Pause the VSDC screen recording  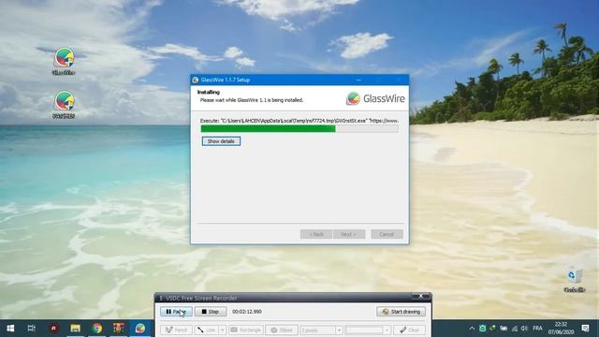click(176, 312)
